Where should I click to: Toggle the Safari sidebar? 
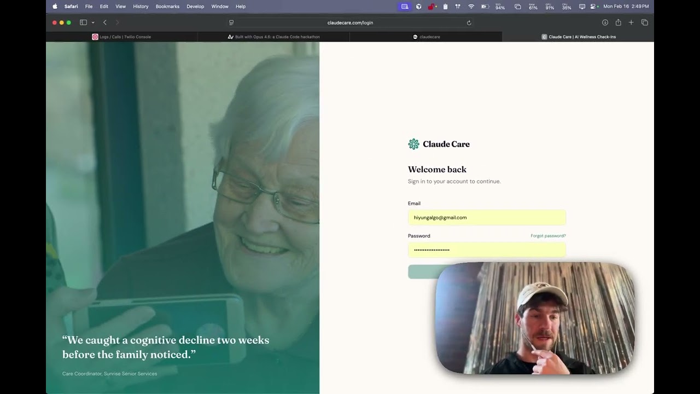click(x=83, y=22)
